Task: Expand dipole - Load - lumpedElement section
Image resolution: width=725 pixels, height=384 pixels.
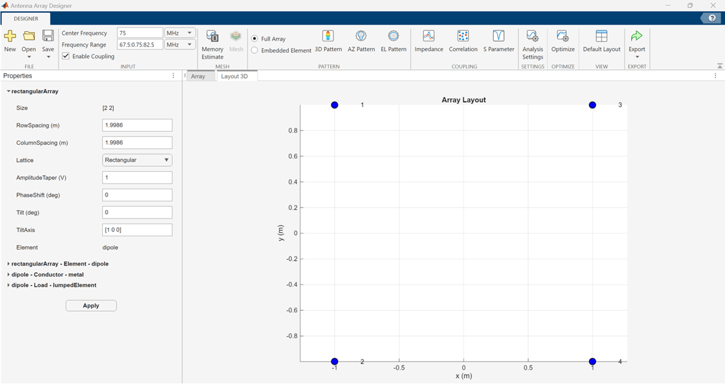Action: tap(8, 285)
